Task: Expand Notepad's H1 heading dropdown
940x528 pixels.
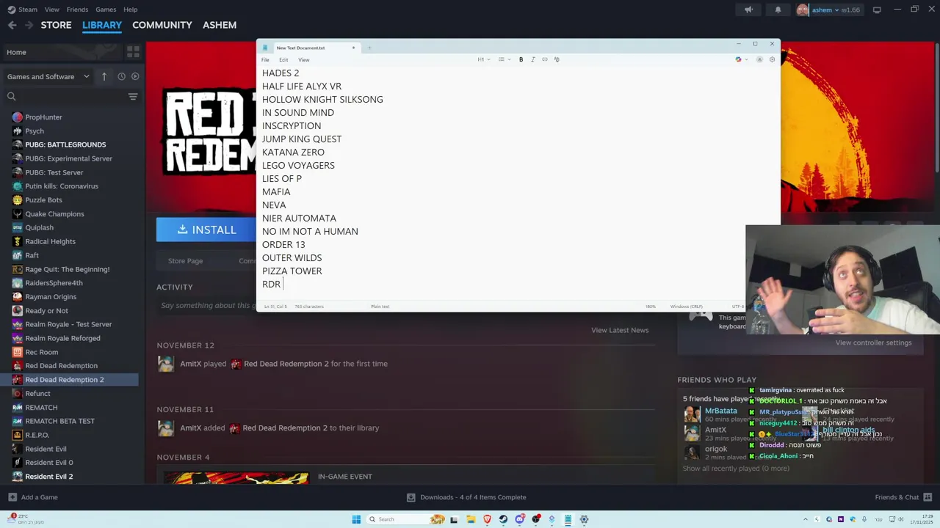Action: pyautogui.click(x=482, y=59)
